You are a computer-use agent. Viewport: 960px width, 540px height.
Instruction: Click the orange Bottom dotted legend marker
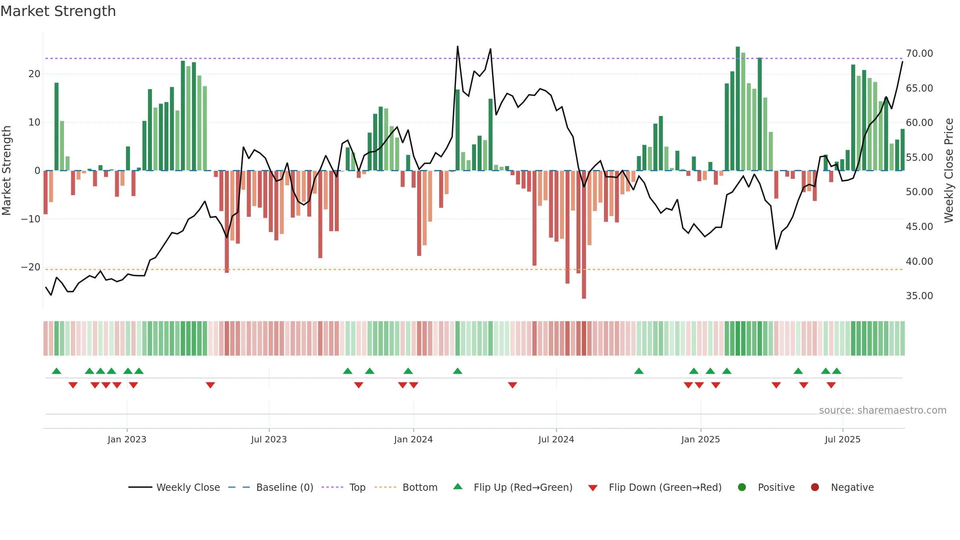(x=385, y=487)
